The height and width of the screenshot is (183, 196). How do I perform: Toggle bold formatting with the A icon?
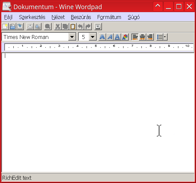click(102, 37)
